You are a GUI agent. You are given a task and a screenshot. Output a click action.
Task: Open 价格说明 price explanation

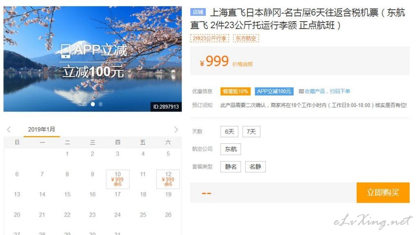pos(242,64)
